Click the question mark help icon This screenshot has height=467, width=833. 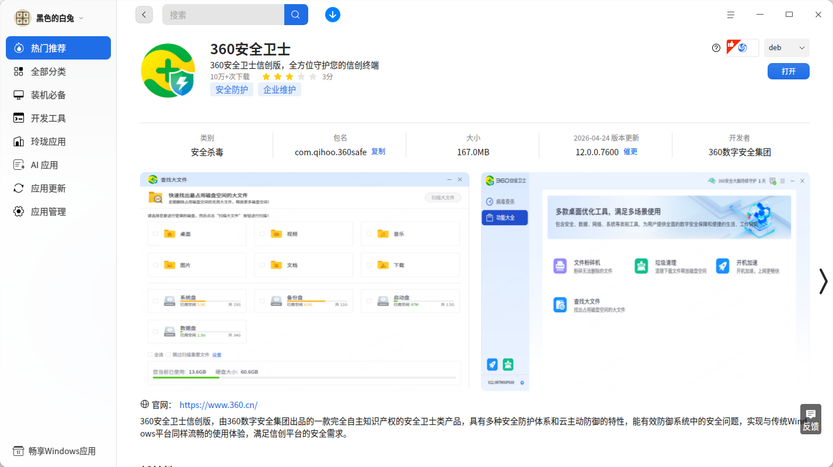tap(716, 48)
